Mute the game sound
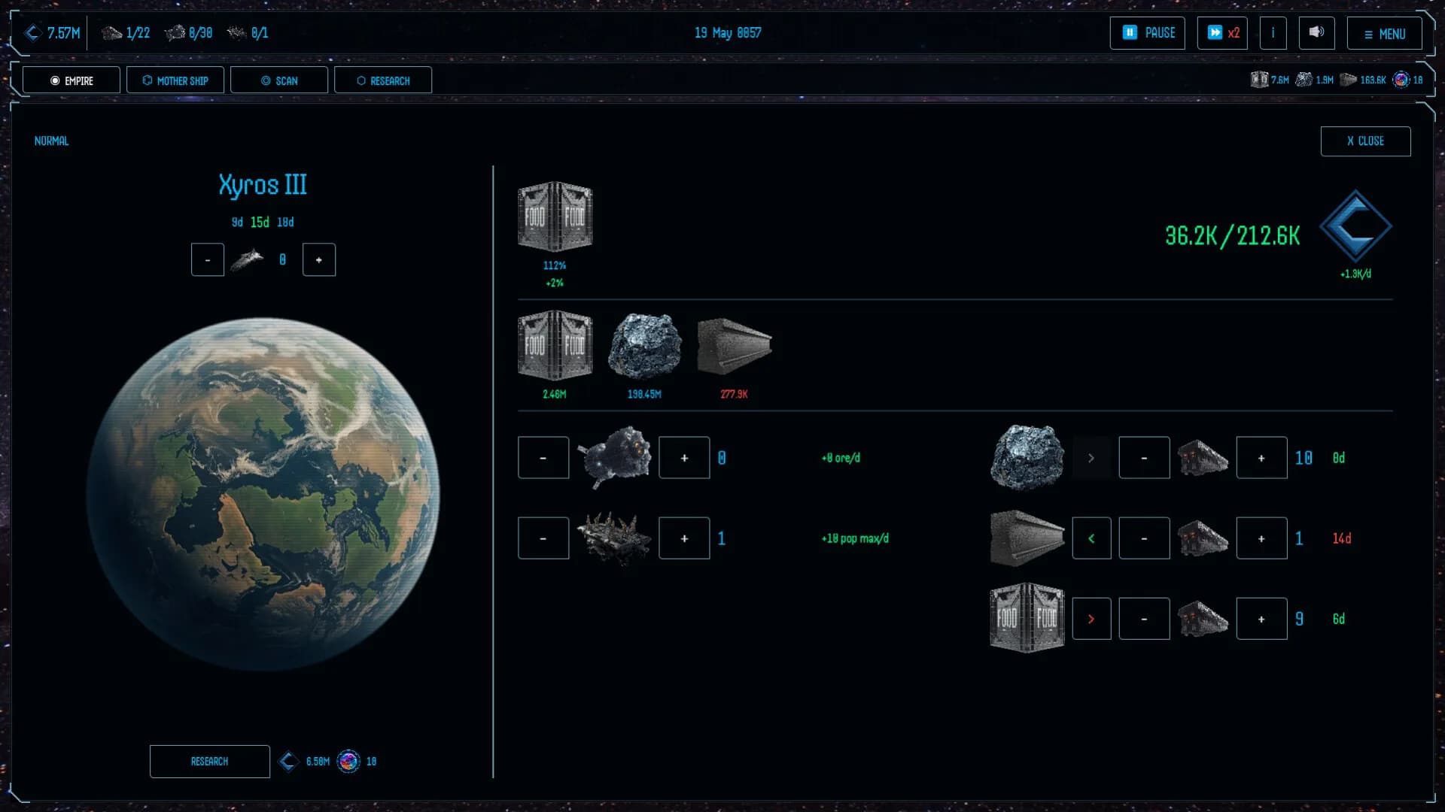 coord(1316,33)
